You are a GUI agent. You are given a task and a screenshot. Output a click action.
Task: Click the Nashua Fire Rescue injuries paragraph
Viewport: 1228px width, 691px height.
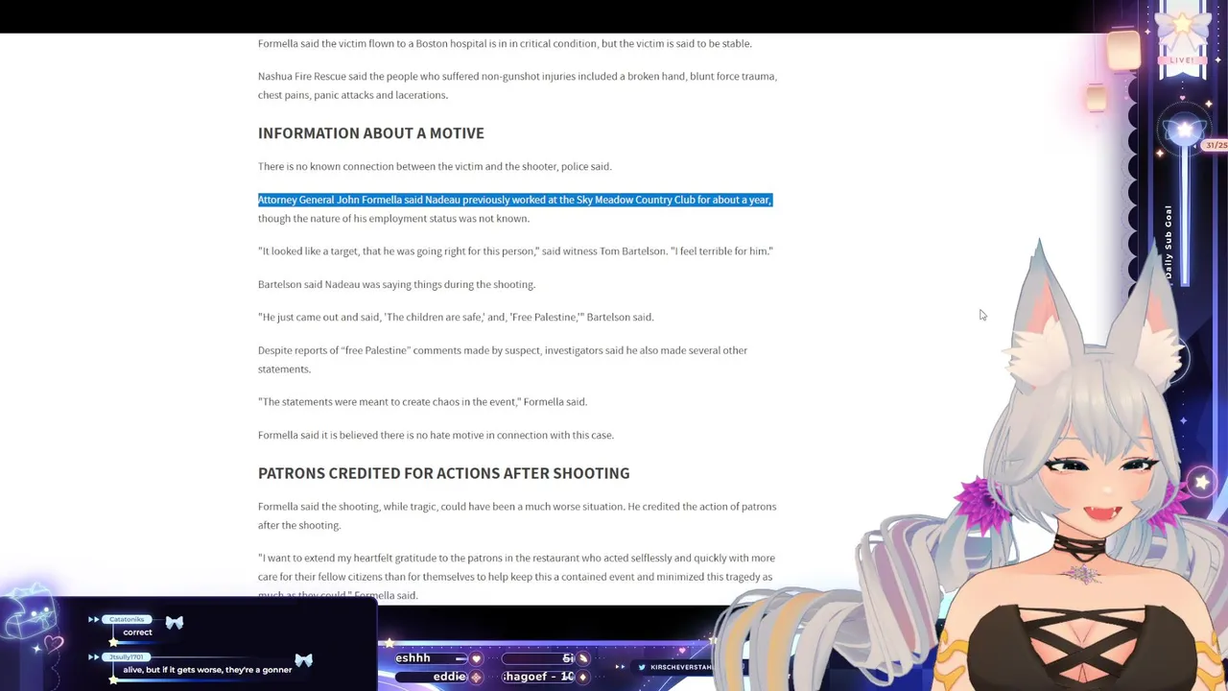tap(517, 85)
